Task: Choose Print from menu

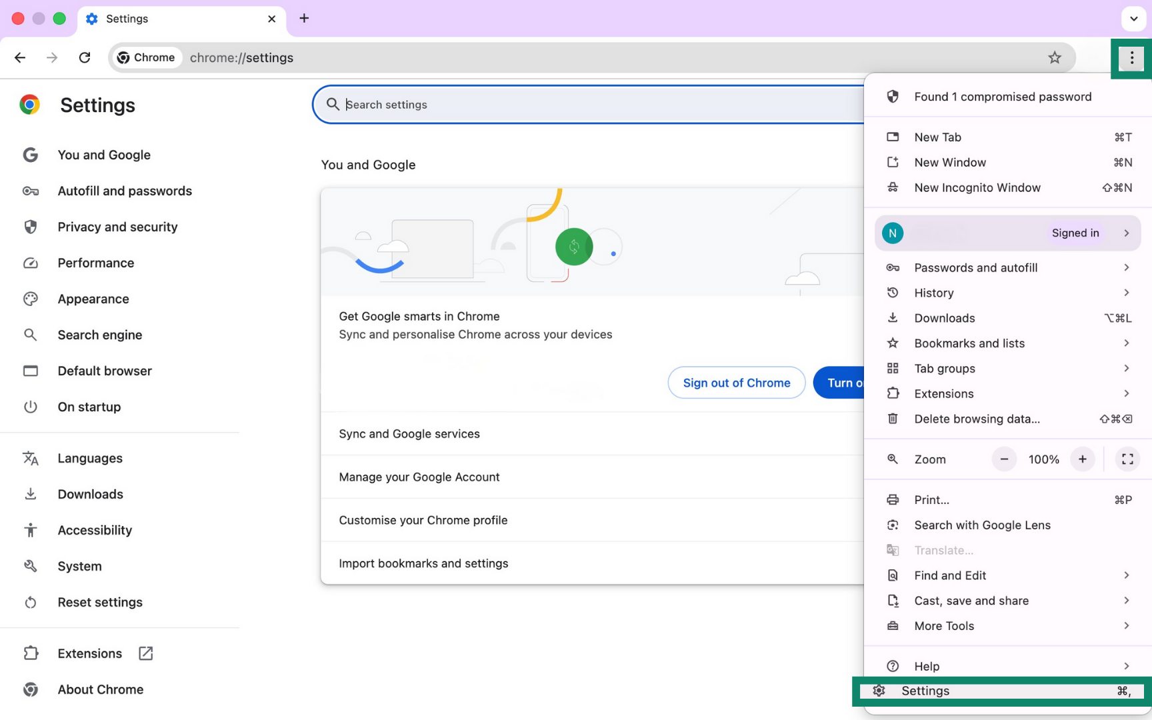Action: tap(1008, 500)
